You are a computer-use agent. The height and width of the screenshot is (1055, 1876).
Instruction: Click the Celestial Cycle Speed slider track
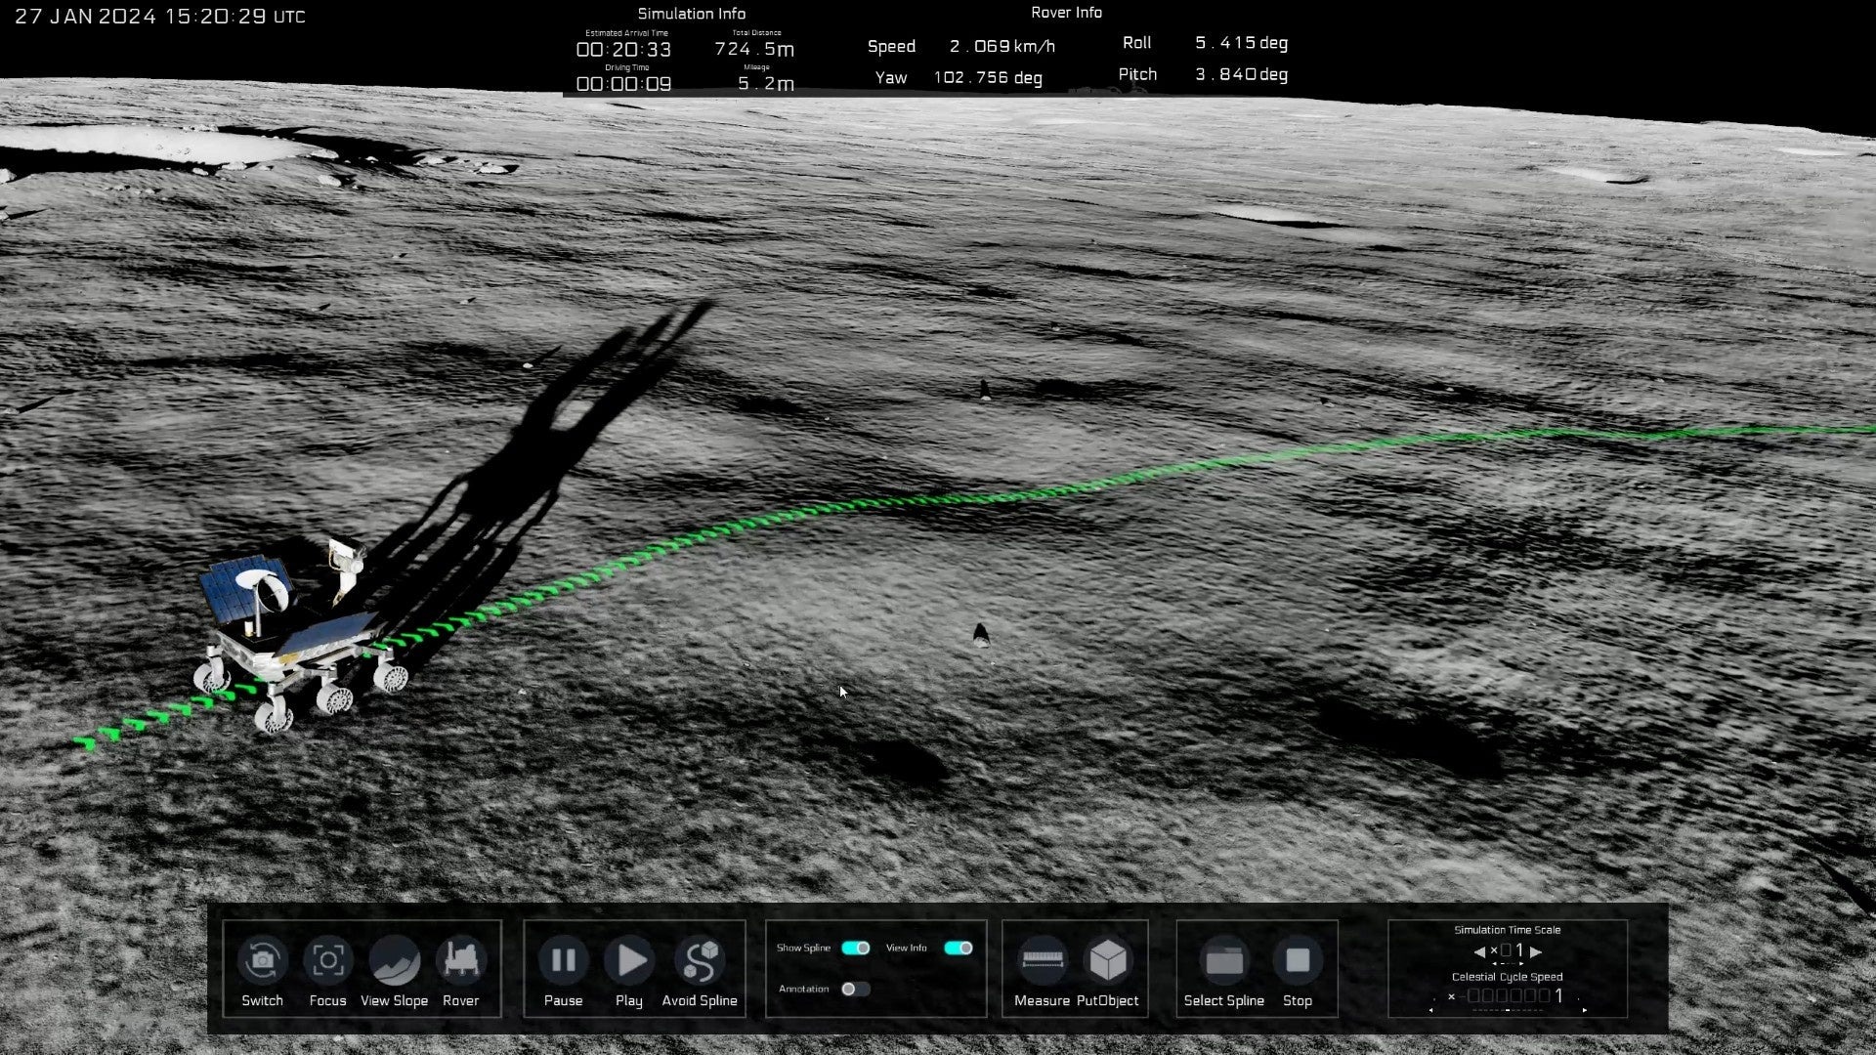click(x=1508, y=1010)
